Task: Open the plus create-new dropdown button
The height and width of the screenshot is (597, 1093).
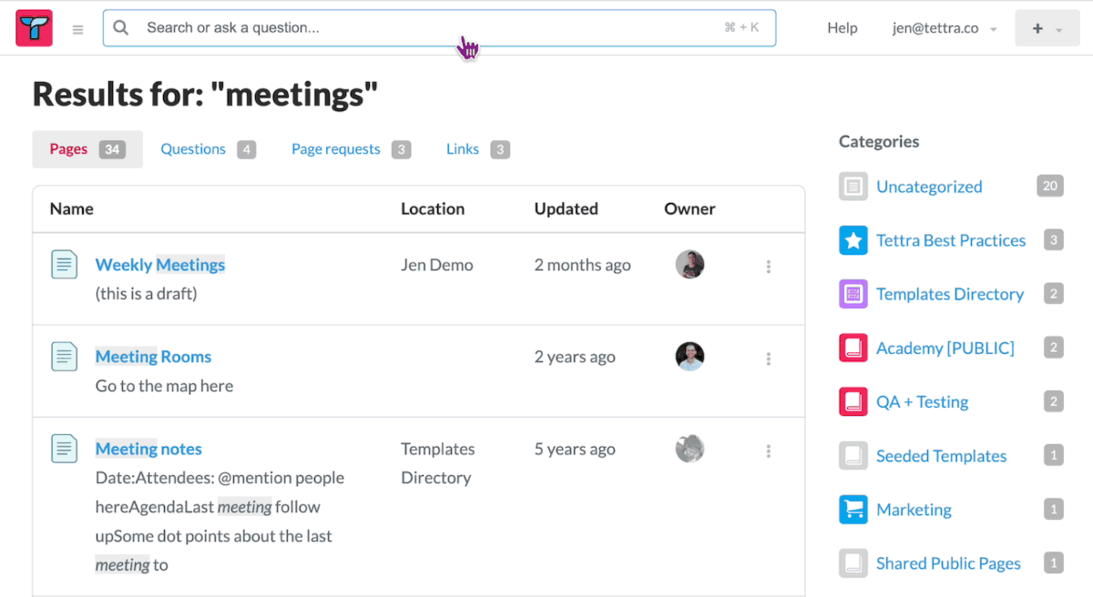Action: coord(1047,28)
